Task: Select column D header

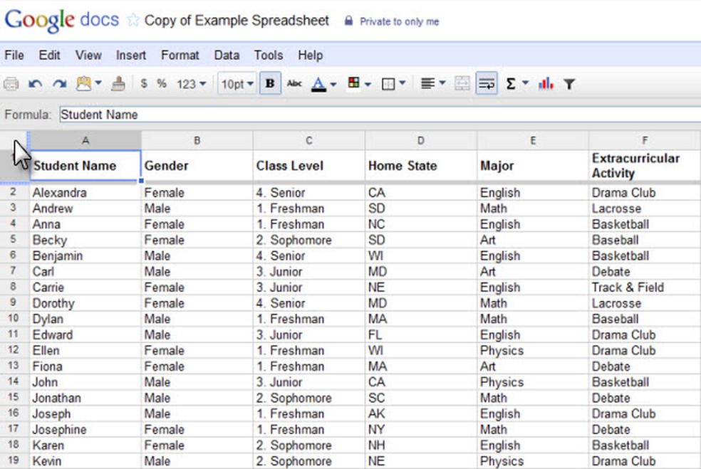Action: (421, 141)
